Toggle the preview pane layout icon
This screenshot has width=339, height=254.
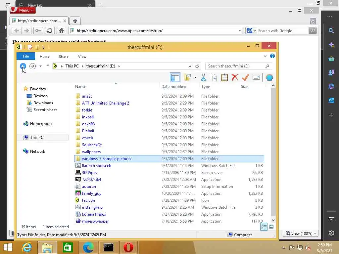coord(175,77)
